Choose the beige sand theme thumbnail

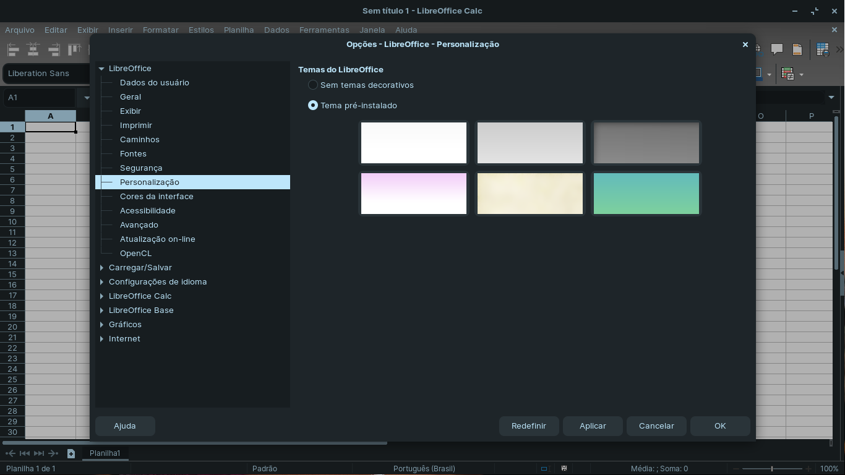pos(530,194)
